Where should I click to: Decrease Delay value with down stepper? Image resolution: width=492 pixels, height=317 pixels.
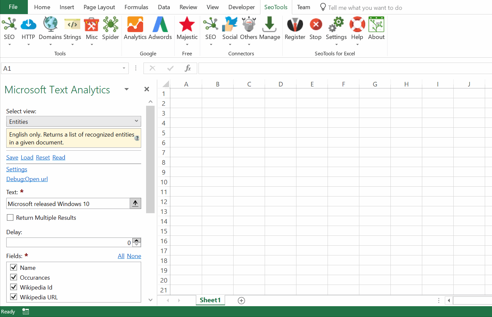tap(137, 245)
